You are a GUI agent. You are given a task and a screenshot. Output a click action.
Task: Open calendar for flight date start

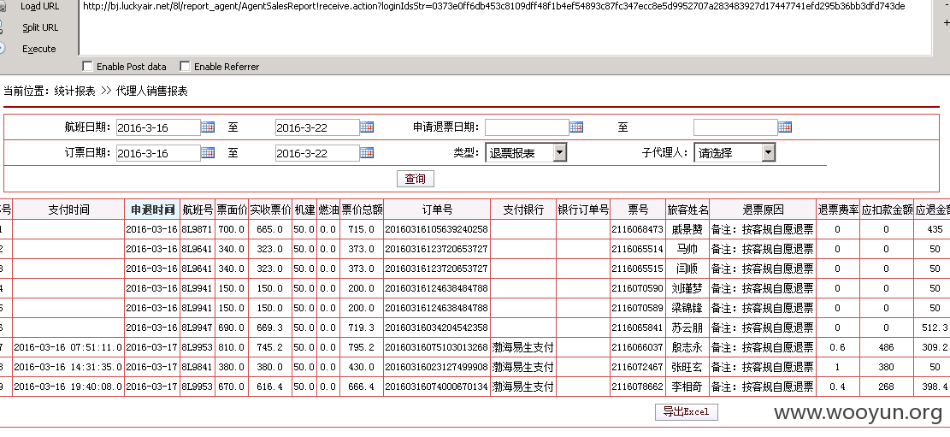coord(208,127)
